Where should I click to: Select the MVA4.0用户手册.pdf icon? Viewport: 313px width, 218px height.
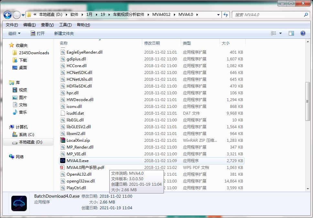point(62,167)
